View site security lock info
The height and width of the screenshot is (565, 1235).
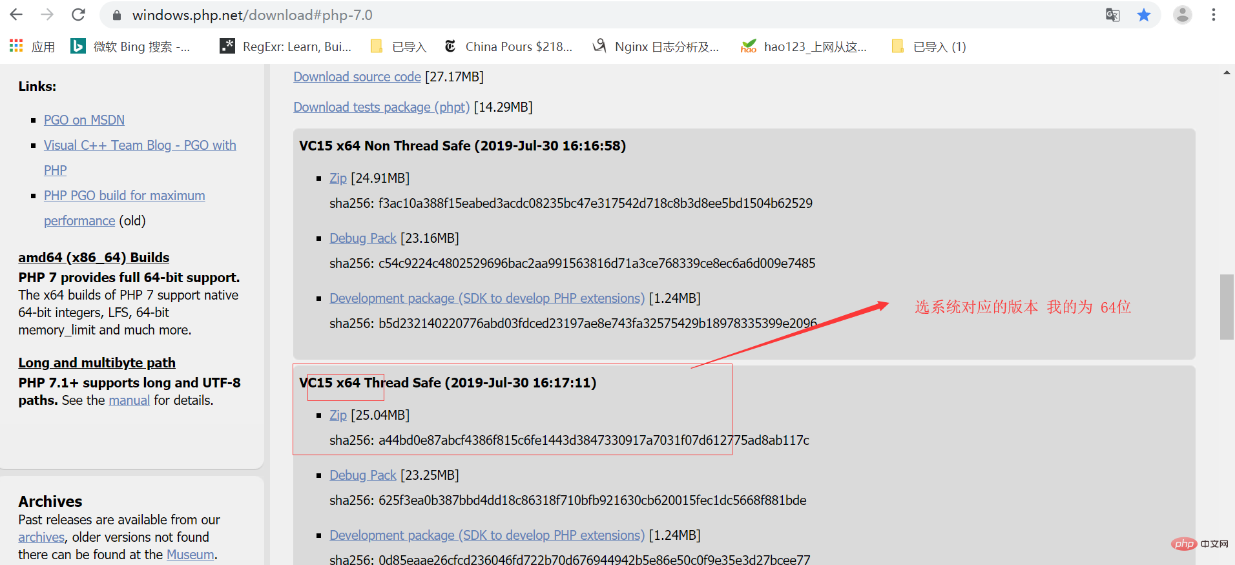[116, 15]
